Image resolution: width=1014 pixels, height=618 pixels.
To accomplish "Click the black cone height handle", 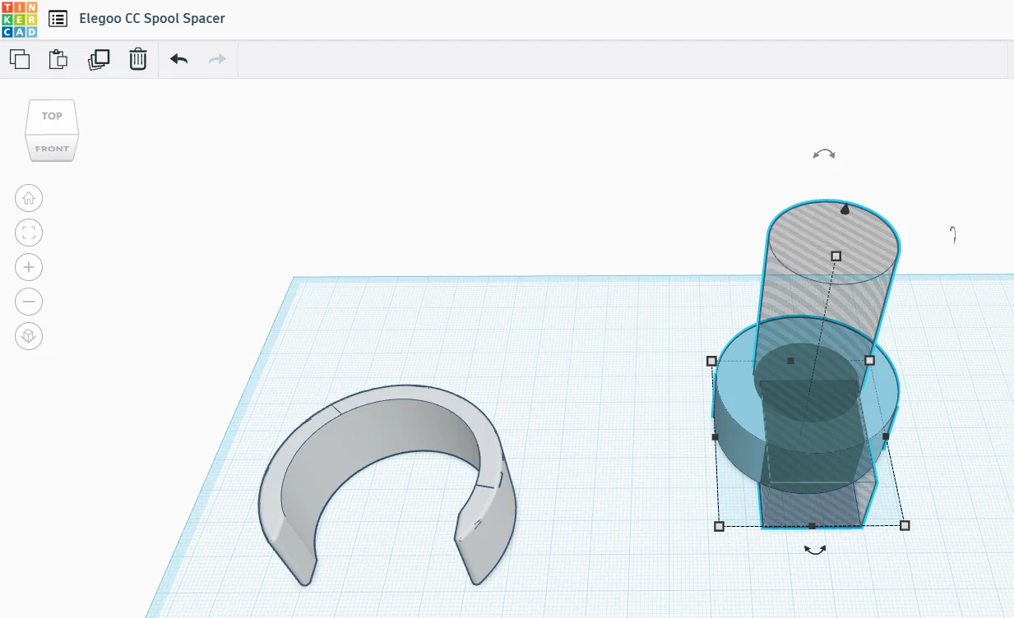I will [x=845, y=210].
